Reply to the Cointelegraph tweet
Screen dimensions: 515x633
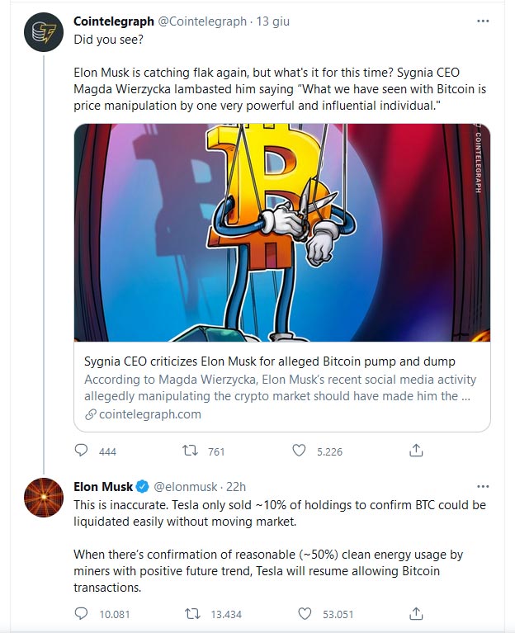coord(81,451)
